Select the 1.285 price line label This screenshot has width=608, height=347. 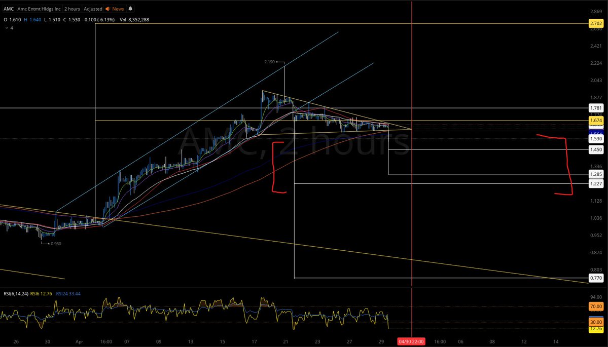point(596,174)
